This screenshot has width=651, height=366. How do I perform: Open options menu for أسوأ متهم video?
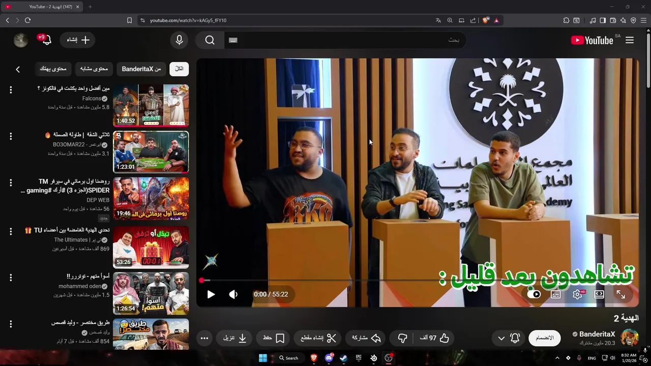coord(11,278)
